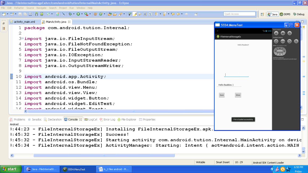Switch to the Problems view tab
Viewport: 308px width, 173px height.
coord(18,119)
